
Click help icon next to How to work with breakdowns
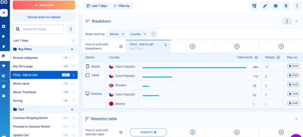(121, 46)
